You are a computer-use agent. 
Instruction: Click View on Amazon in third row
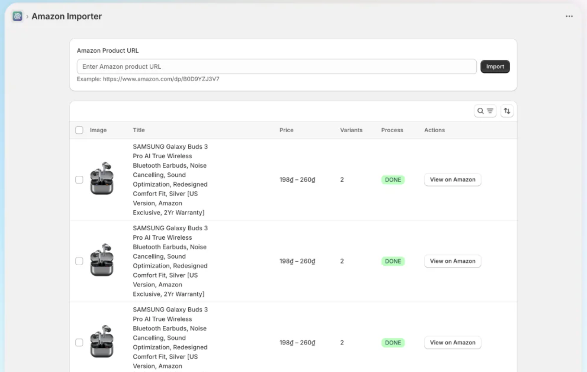pyautogui.click(x=452, y=342)
